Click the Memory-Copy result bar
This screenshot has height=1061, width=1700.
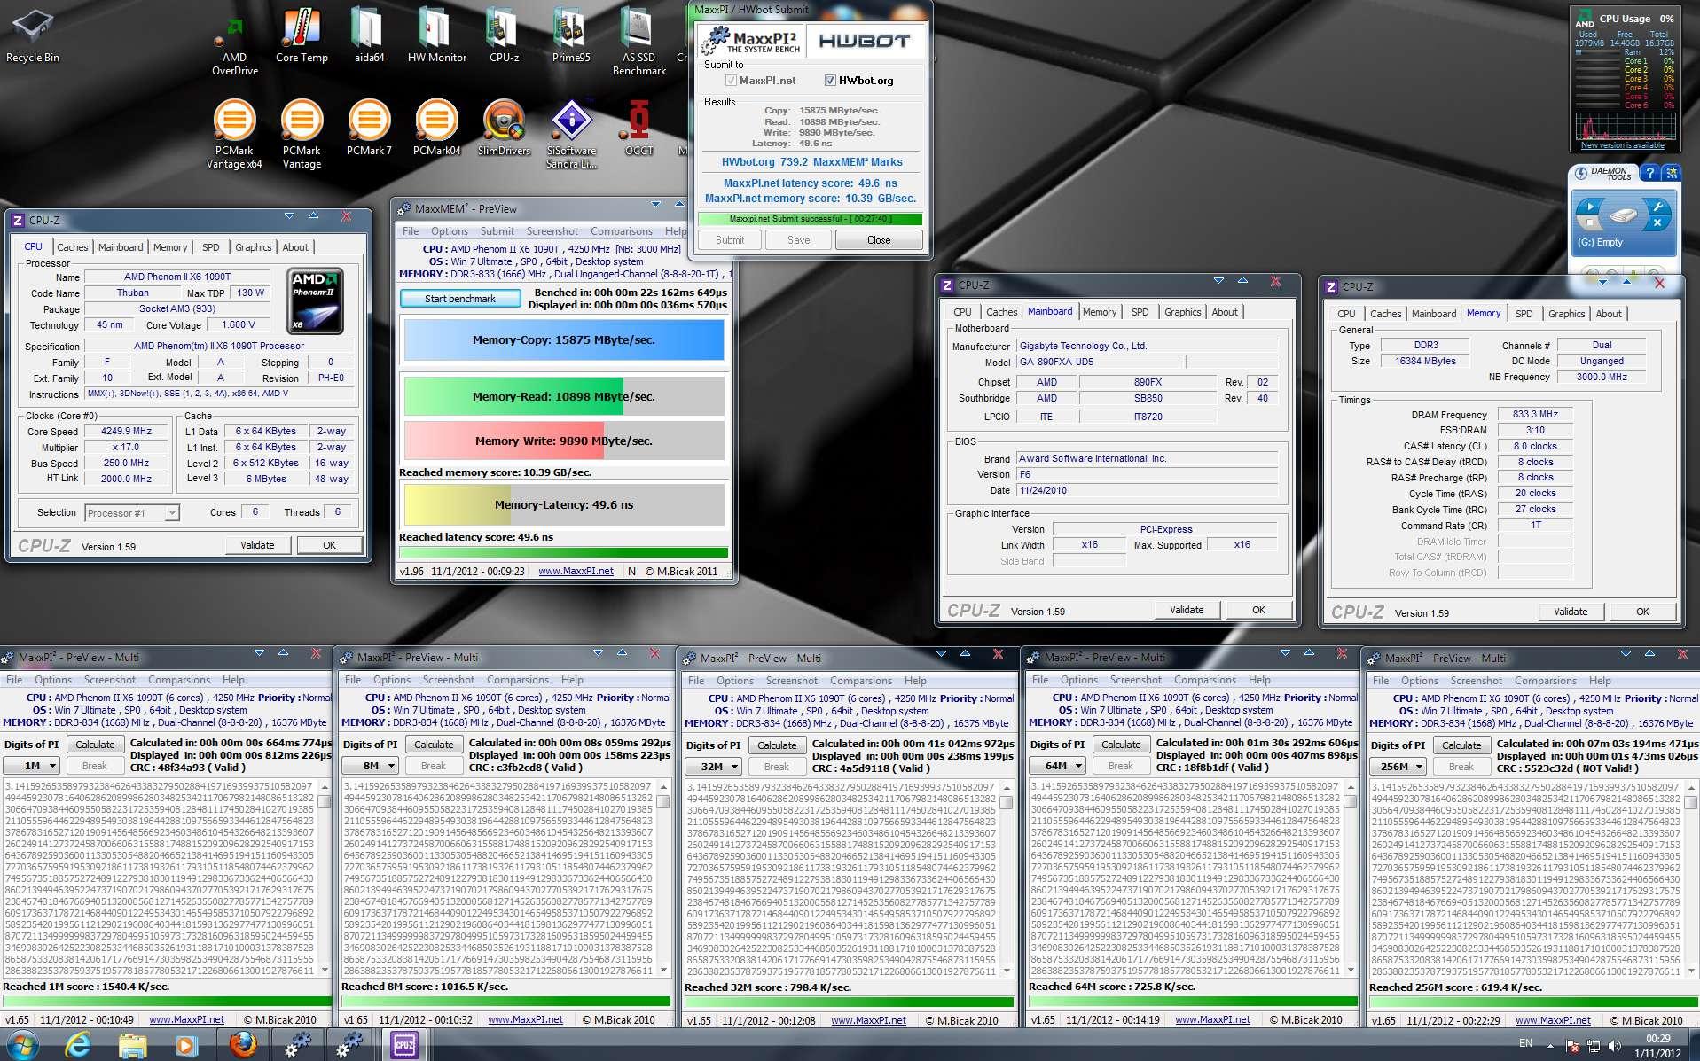[x=564, y=340]
